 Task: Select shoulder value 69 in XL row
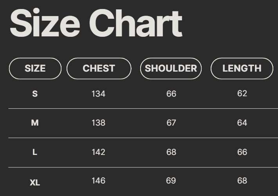point(171,181)
